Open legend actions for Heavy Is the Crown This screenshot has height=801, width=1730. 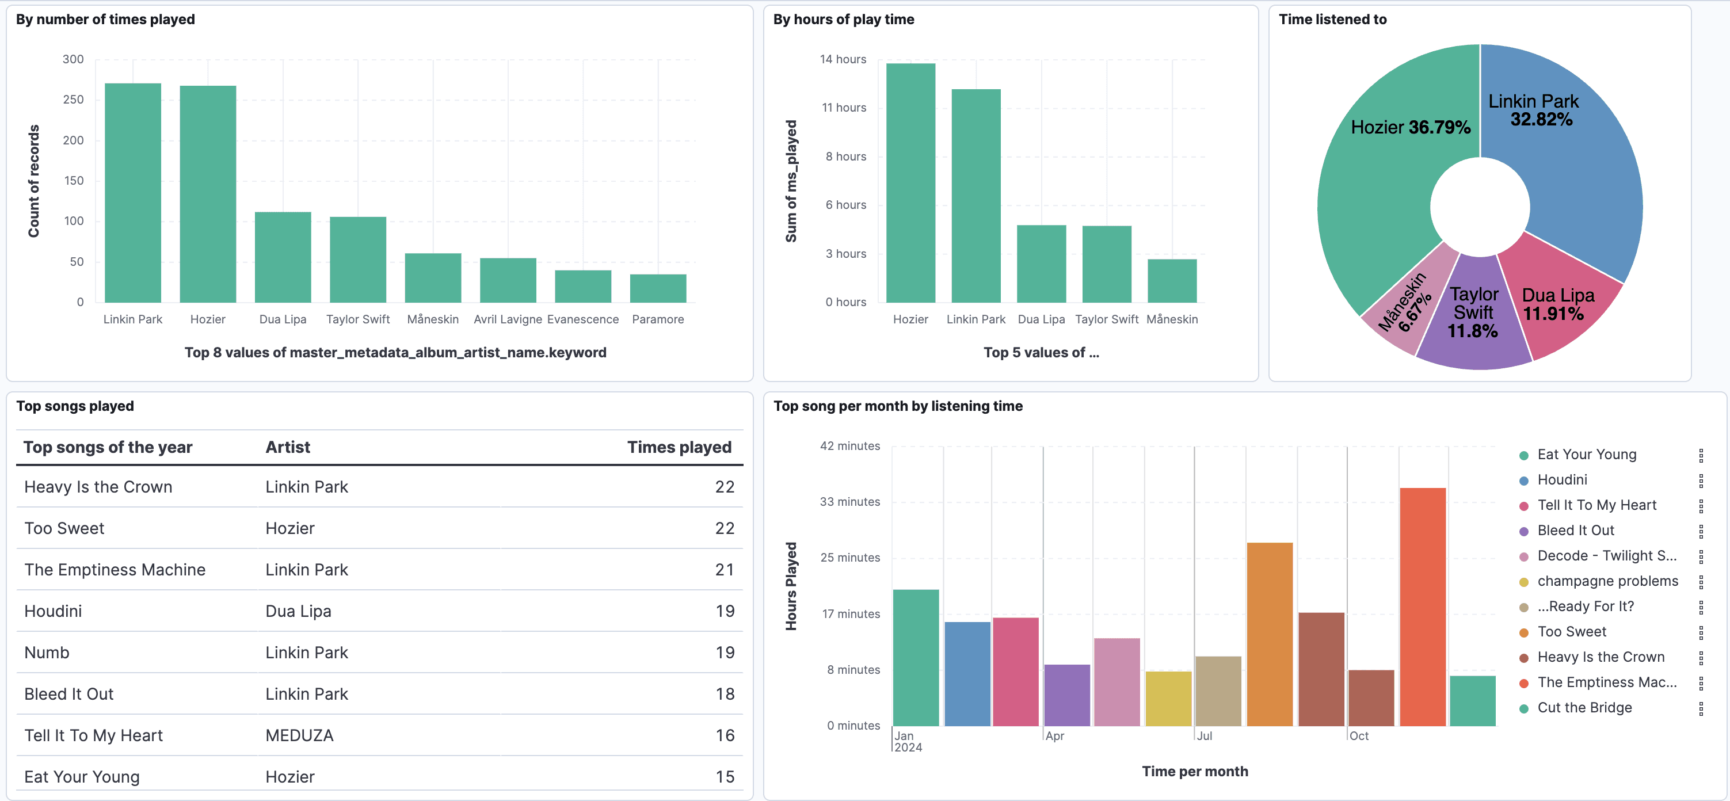tap(1702, 657)
